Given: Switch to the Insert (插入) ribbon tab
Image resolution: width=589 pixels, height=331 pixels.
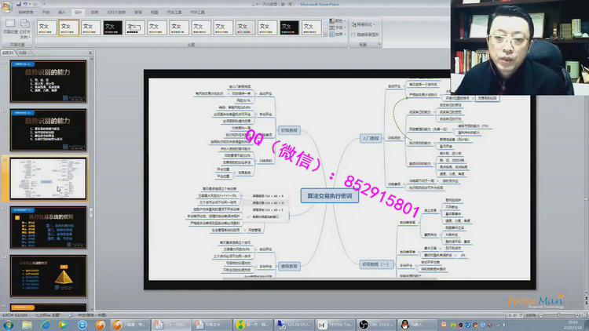Looking at the screenshot, I should point(62,13).
